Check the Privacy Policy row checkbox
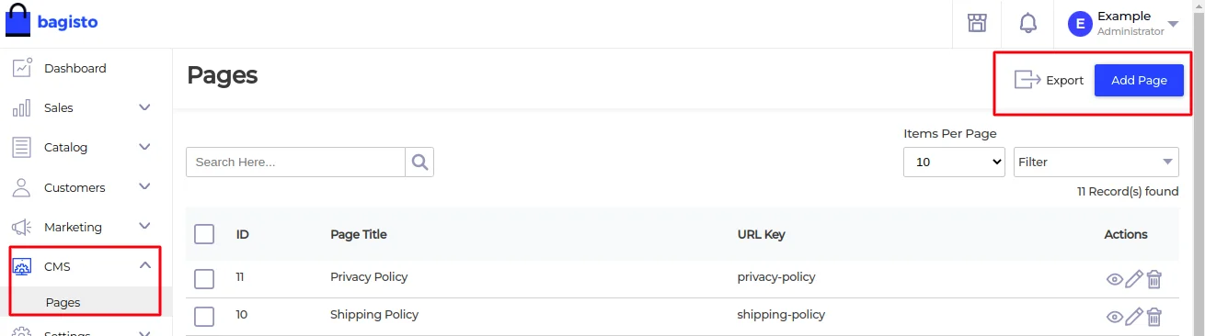Screen dimensions: 1205x336 (x=204, y=278)
